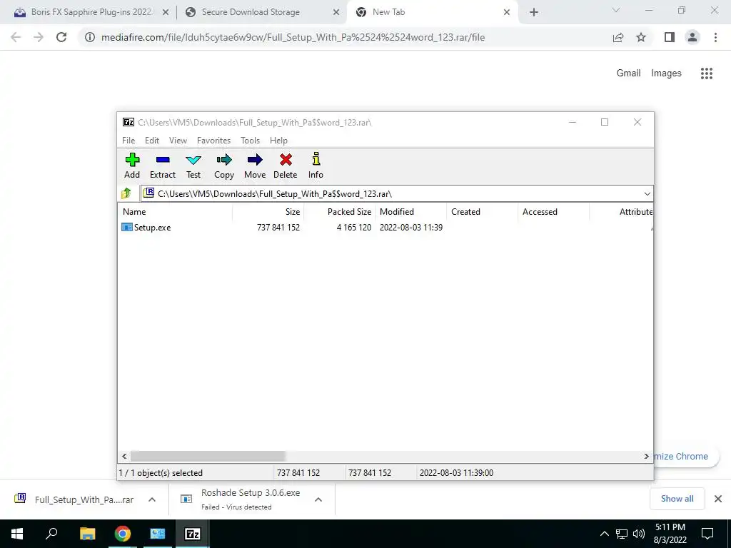This screenshot has width=731, height=548.
Task: Expand the 7-Zip address path dropdown
Action: pyautogui.click(x=647, y=194)
